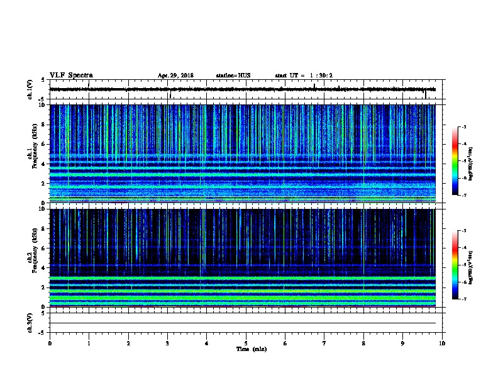Image resolution: width=498 pixels, height=385 pixels.
Task: Click the ch.3(V) axis label
Action: coord(30,323)
